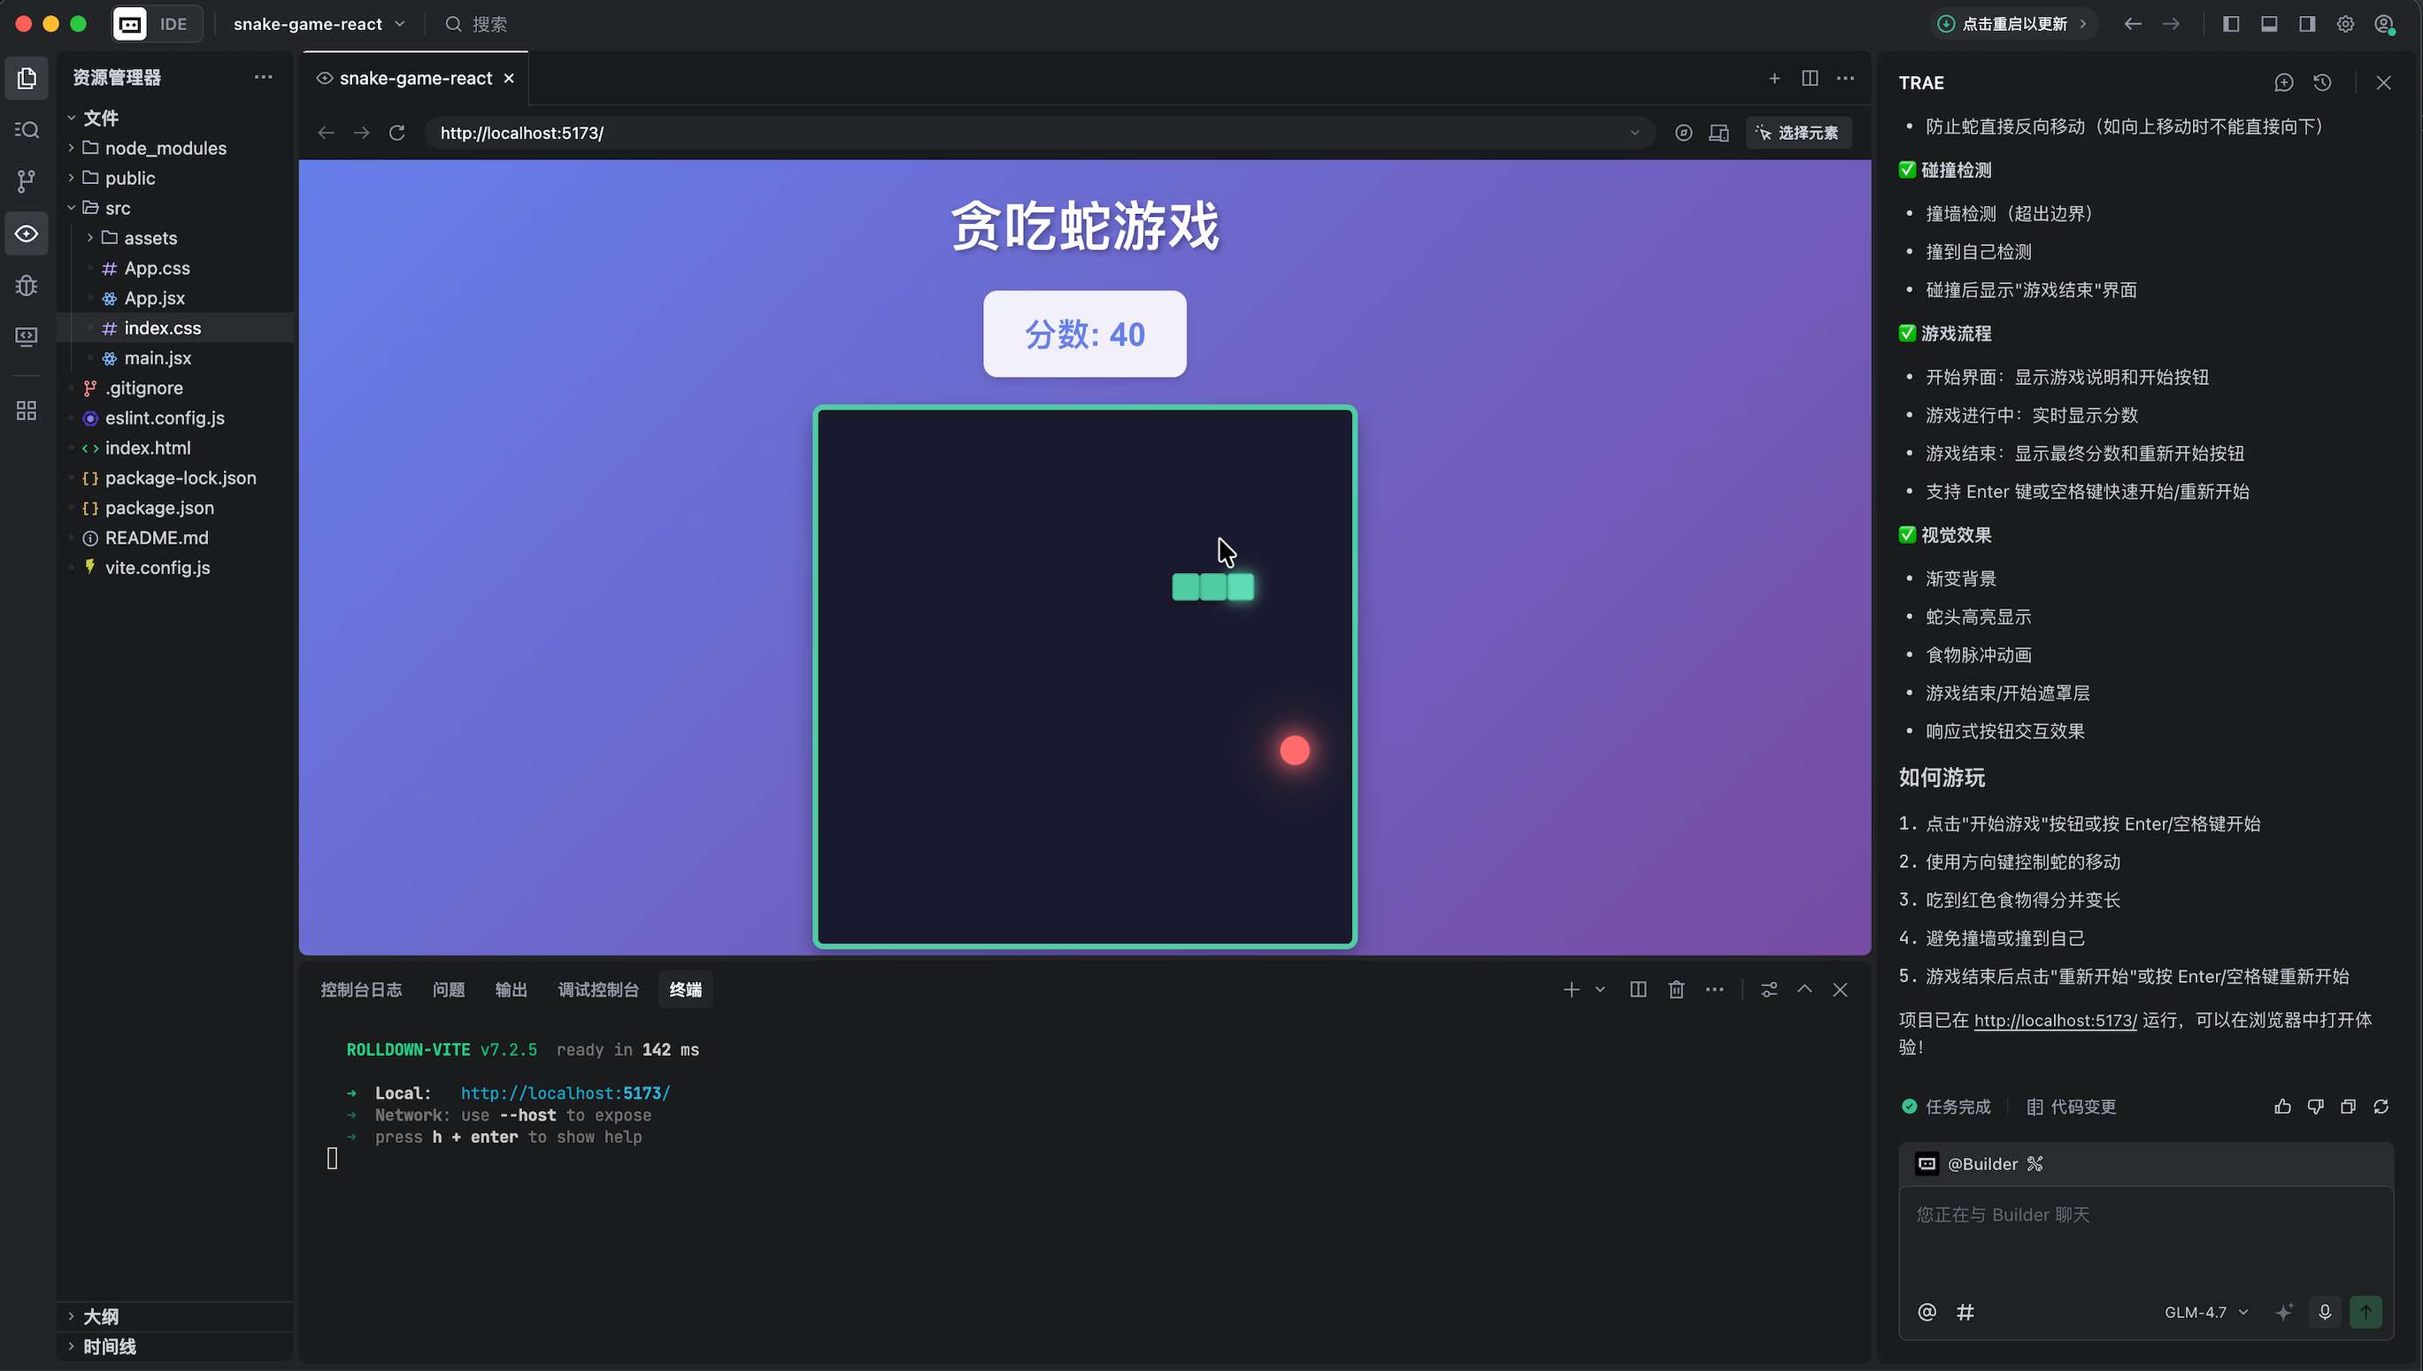Reload the preview browser page
This screenshot has height=1371, width=2423.
[x=396, y=133]
